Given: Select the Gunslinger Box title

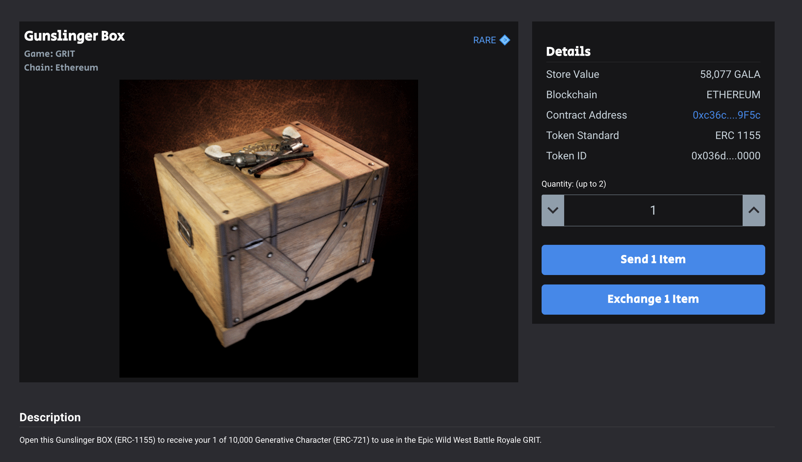Looking at the screenshot, I should click(74, 36).
